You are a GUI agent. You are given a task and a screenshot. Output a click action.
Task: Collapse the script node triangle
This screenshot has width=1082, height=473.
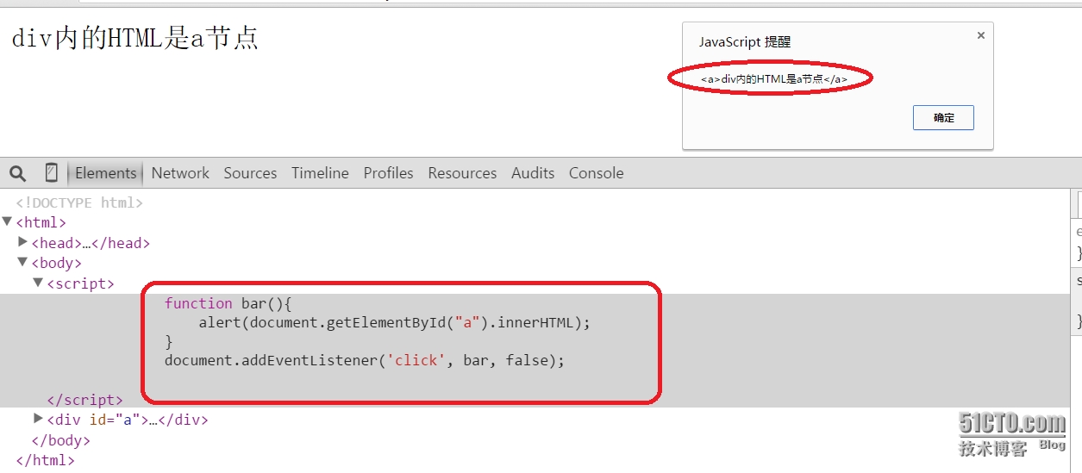[x=39, y=283]
